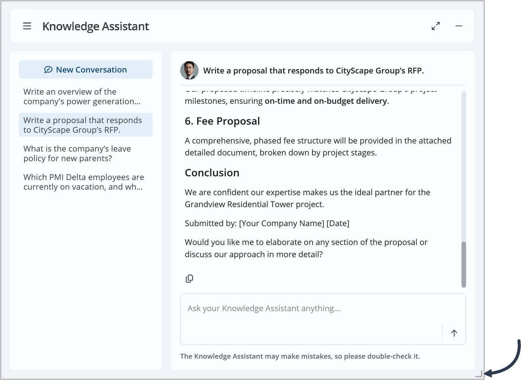Minimize the Knowledge Assistant panel

459,26
